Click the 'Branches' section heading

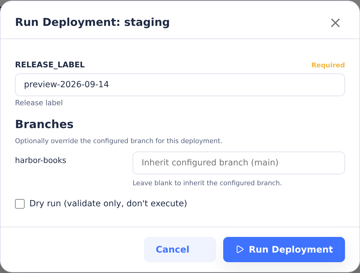point(44,124)
